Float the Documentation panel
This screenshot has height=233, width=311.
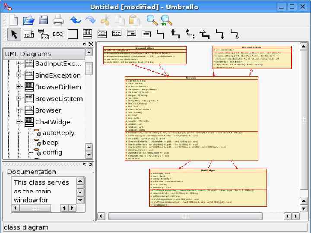click(85, 164)
